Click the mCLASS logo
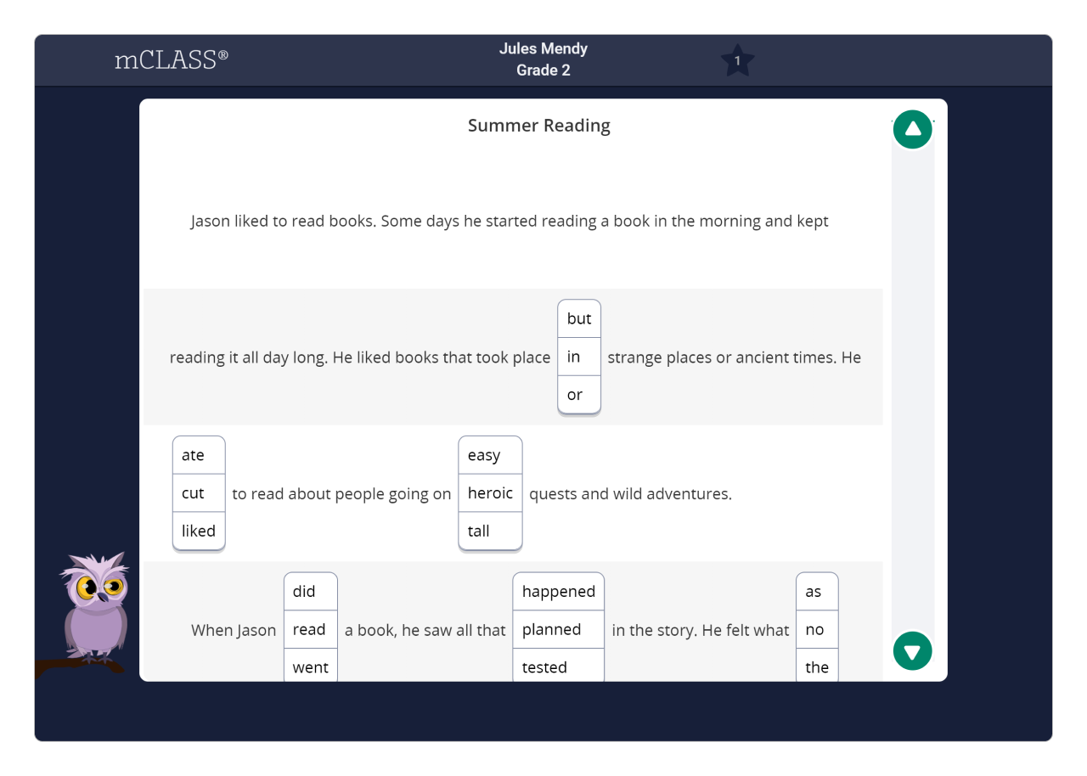This screenshot has width=1087, height=776. (x=172, y=59)
